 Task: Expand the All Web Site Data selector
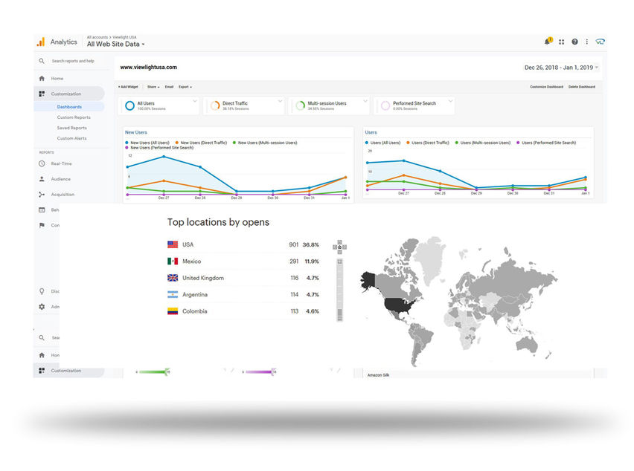(115, 44)
